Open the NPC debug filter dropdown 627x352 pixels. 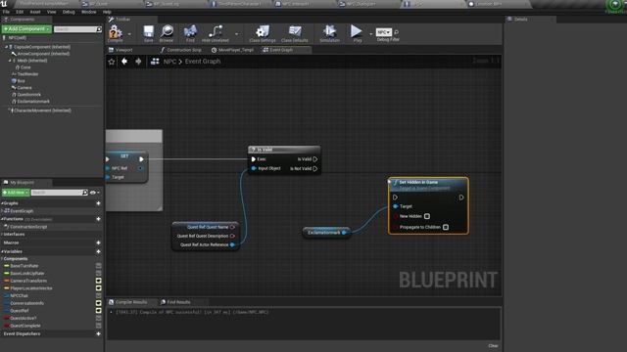tap(383, 32)
